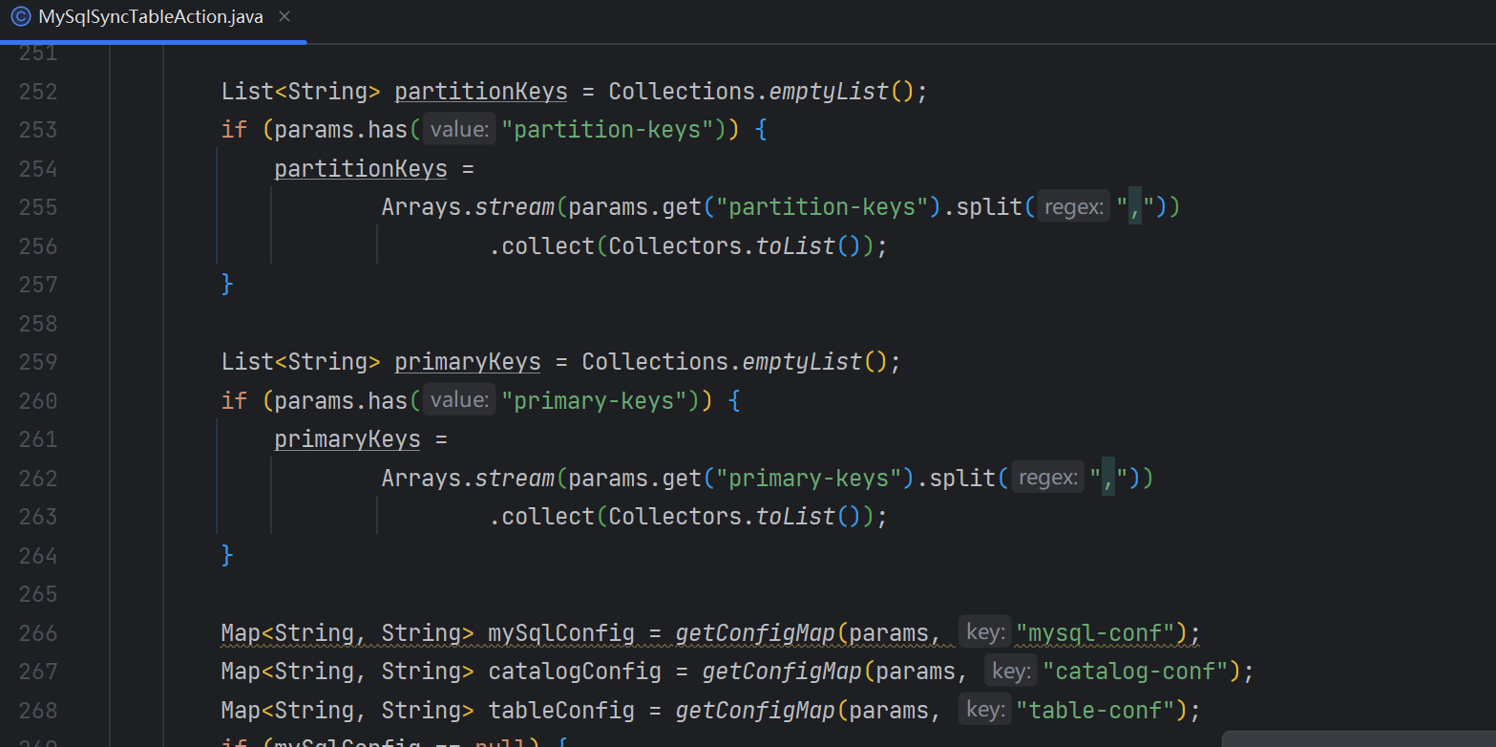The width and height of the screenshot is (1496, 747).
Task: Click the "partition-keys" string on line 255
Action: pos(822,207)
